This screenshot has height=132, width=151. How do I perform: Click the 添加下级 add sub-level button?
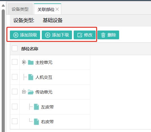click(x=57, y=35)
